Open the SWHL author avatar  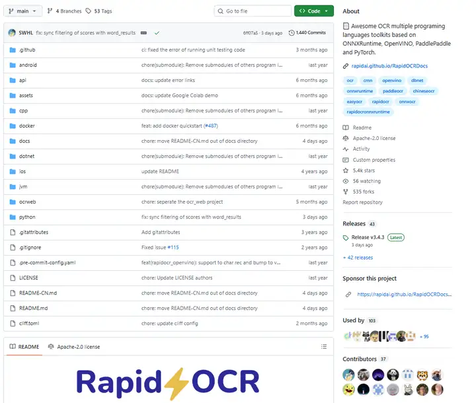coord(12,33)
